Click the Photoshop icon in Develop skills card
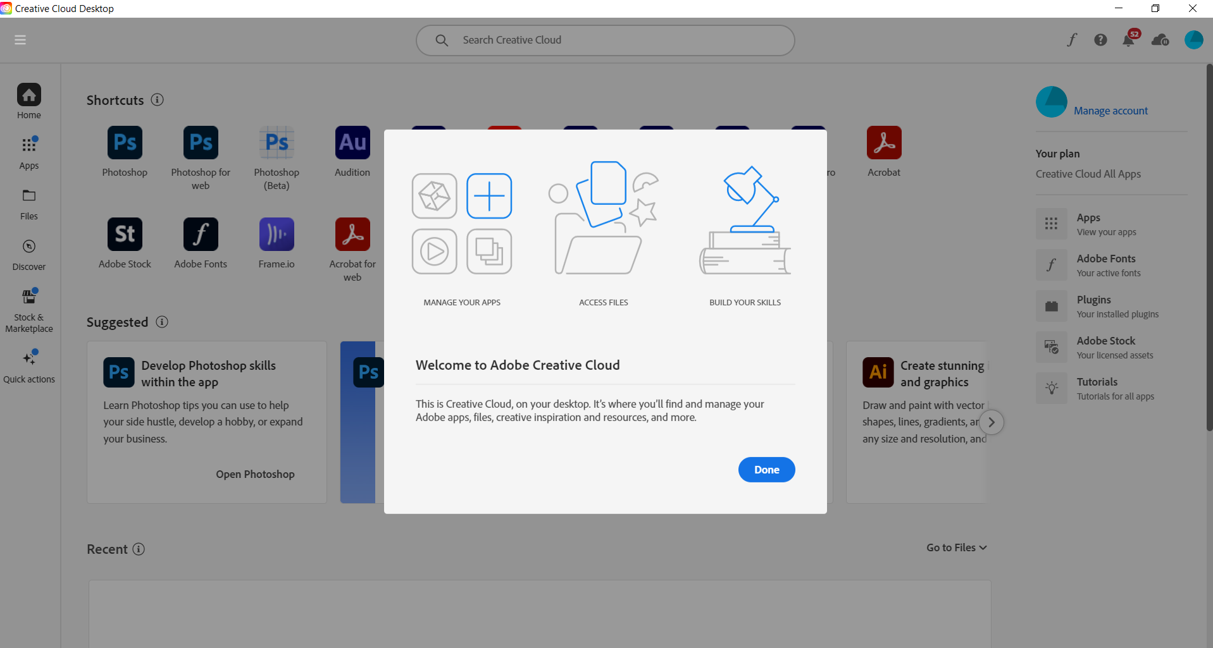This screenshot has height=648, width=1213. [x=119, y=372]
